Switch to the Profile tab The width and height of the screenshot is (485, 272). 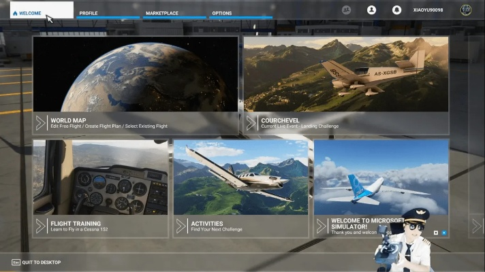coord(89,13)
